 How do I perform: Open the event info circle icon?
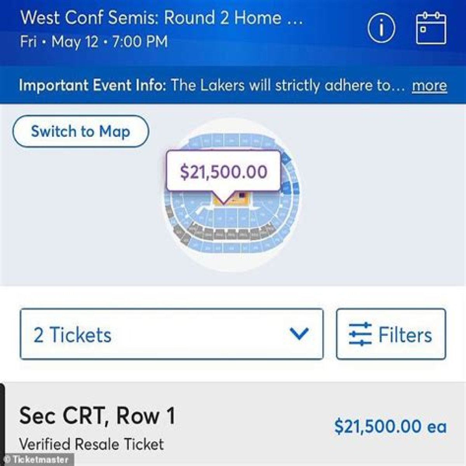tap(381, 29)
